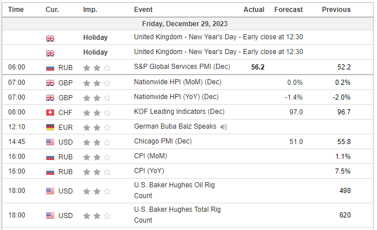
Task: Click the Russian flag in the CPI (YoY) row
Action: [50, 171]
